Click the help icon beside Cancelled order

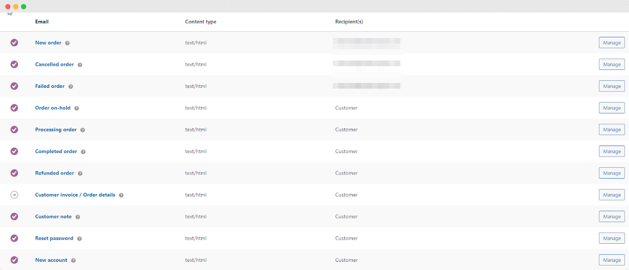tap(80, 65)
